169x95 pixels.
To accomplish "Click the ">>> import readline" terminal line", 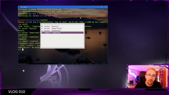I will click(x=28, y=41).
